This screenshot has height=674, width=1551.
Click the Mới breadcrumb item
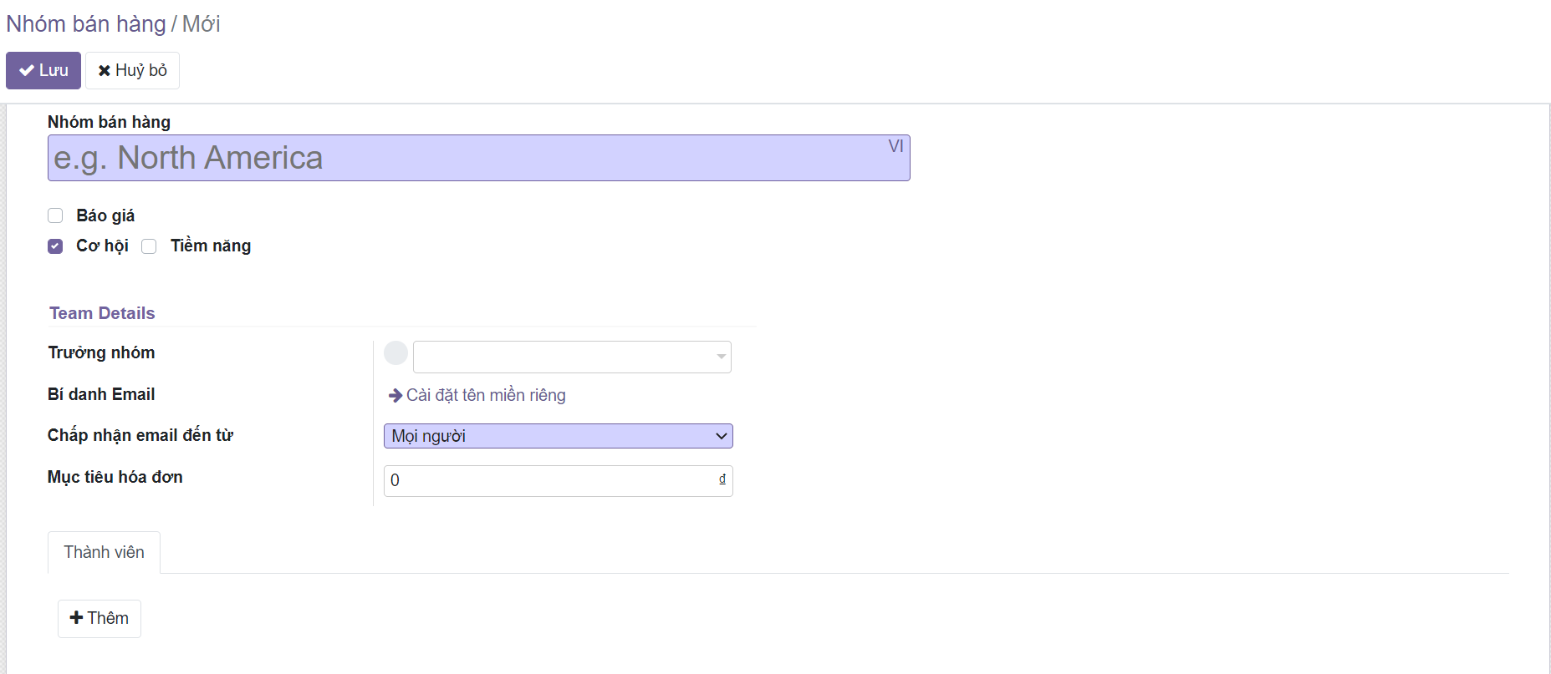(x=202, y=24)
